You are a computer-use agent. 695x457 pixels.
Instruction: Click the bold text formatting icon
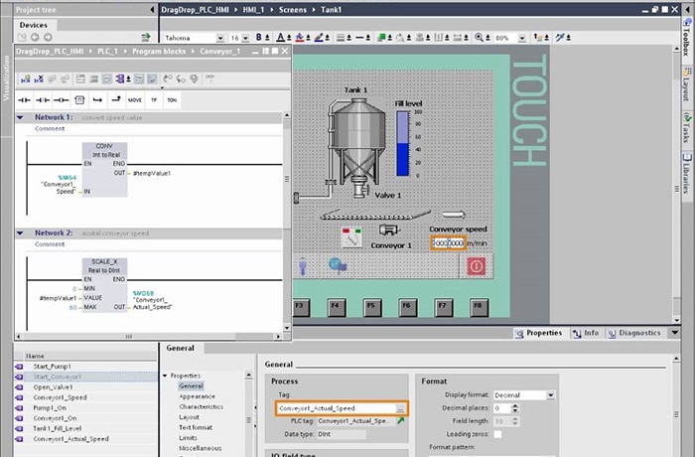click(x=259, y=37)
